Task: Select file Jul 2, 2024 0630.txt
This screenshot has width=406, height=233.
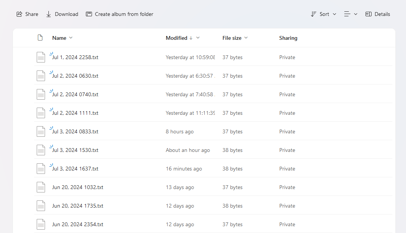Action: [x=75, y=76]
